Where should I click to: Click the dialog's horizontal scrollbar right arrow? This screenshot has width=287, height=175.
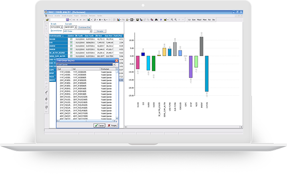click(114, 121)
